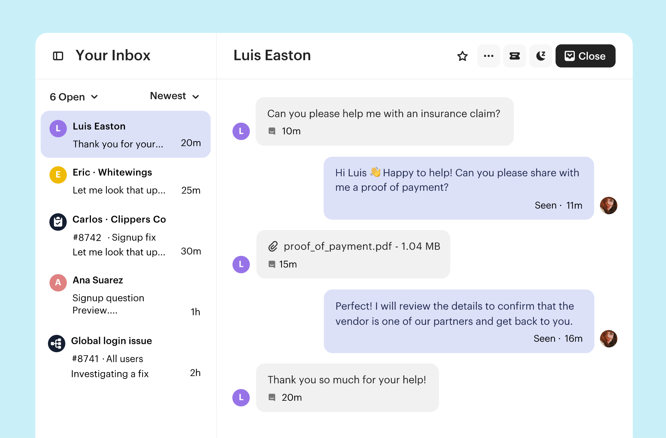Click the ticket icon in header

click(x=514, y=56)
